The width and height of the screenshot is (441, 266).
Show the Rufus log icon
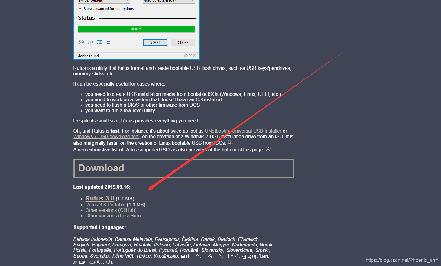[109, 42]
